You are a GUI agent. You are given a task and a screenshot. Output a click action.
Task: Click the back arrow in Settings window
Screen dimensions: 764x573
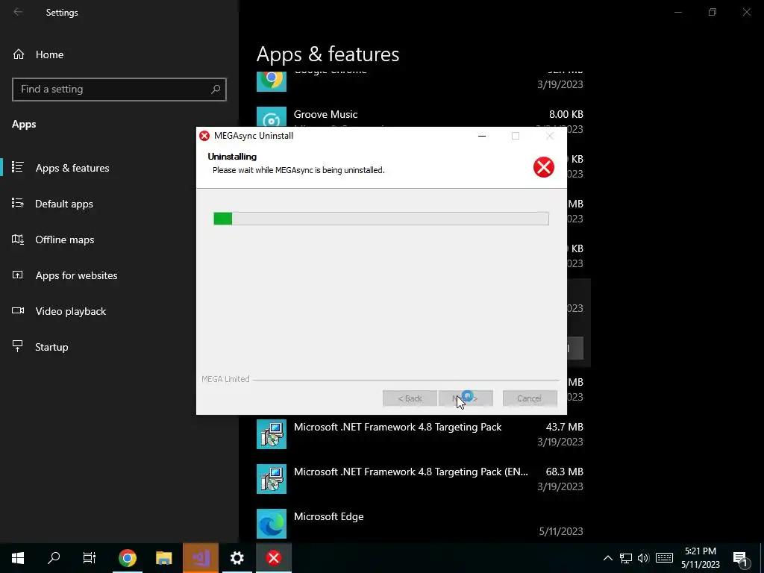pyautogui.click(x=18, y=12)
